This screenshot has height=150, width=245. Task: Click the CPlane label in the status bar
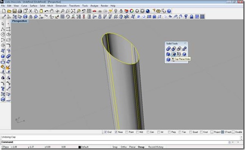point(5,147)
